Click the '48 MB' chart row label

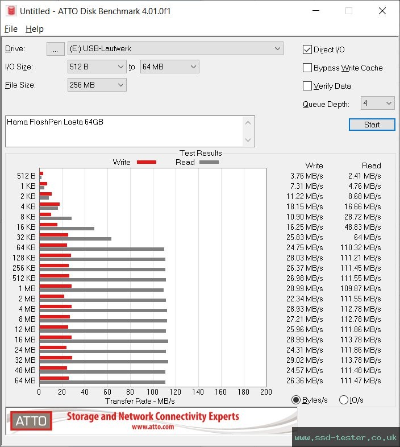tap(25, 370)
